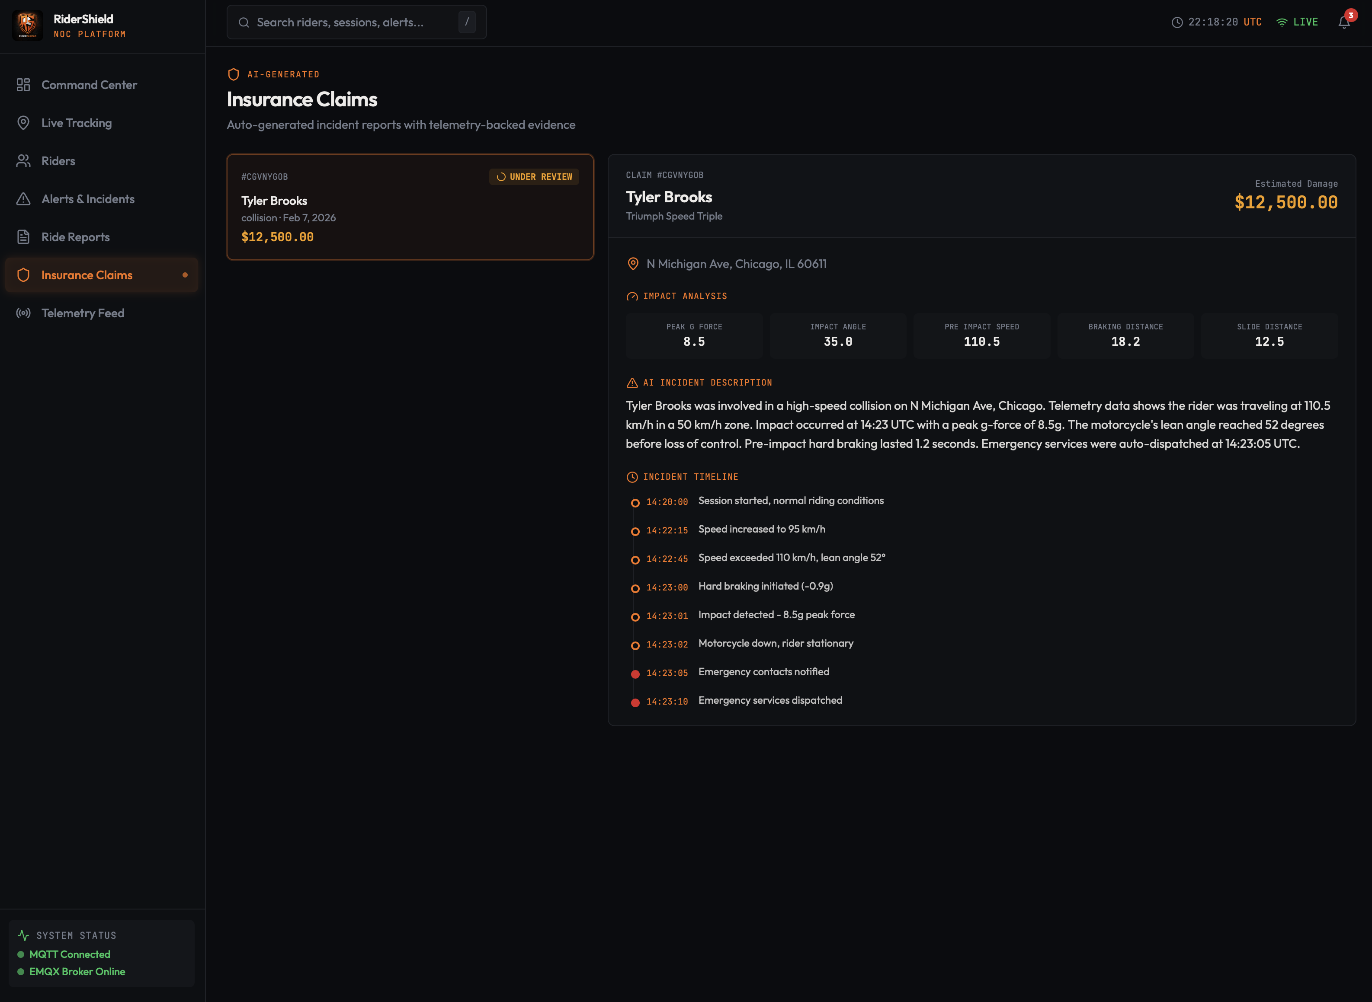Viewport: 1372px width, 1002px height.
Task: Select the 14:23:01 impact timeline marker
Action: tap(635, 617)
